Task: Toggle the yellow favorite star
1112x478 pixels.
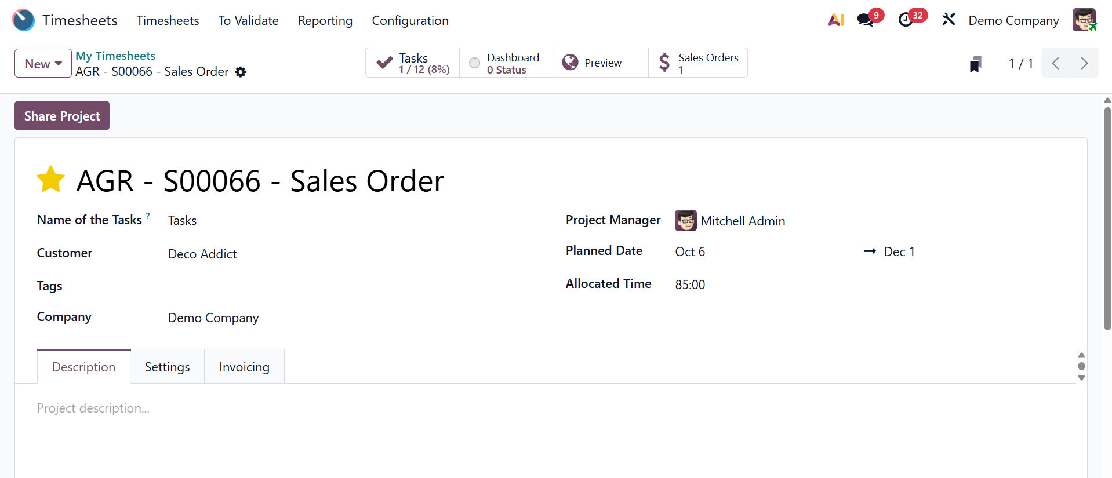Action: click(x=51, y=180)
